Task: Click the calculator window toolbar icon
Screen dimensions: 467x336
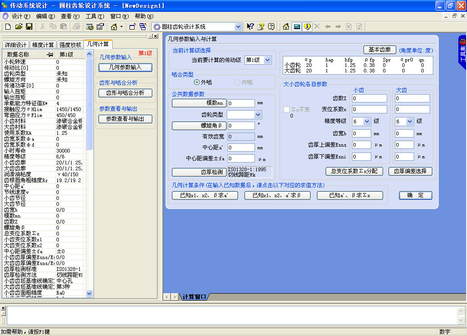Action: coord(296,27)
